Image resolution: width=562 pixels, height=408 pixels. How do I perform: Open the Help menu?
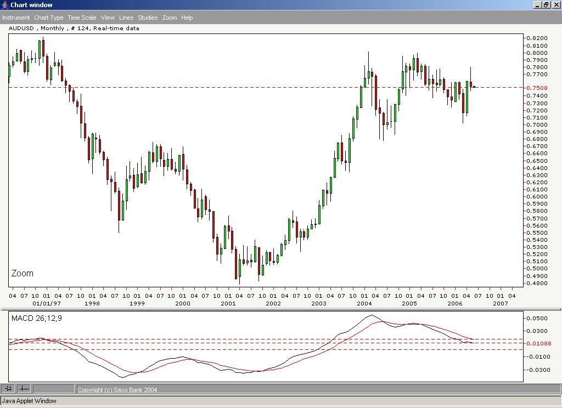pyautogui.click(x=187, y=17)
